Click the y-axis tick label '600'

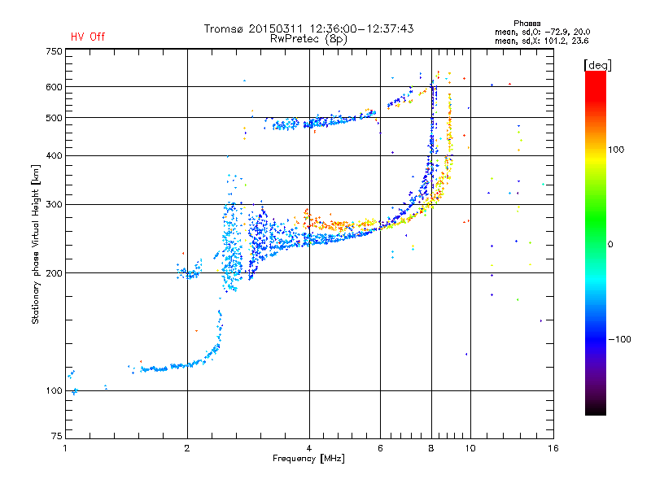click(54, 87)
